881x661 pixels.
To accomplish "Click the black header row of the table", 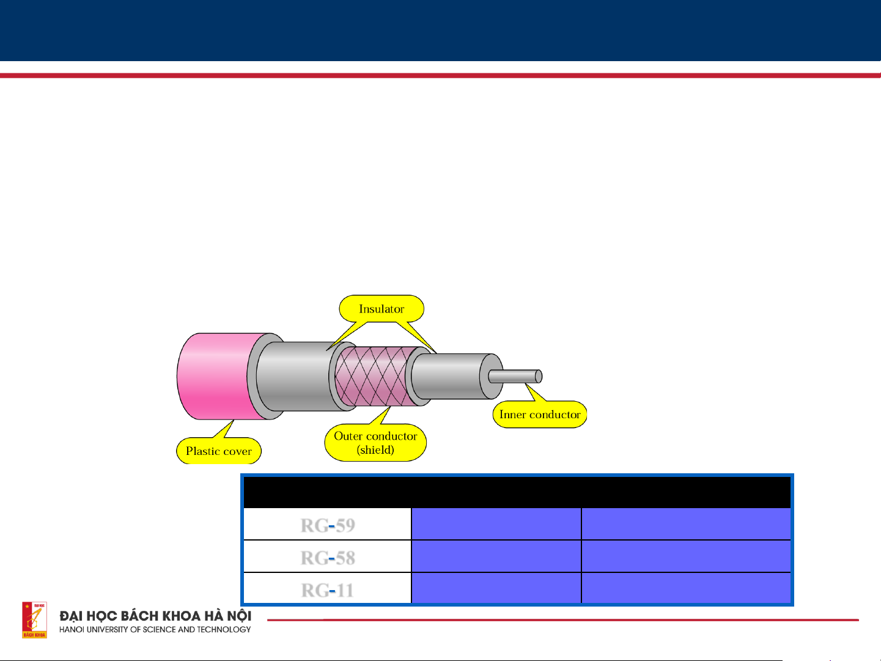I will [x=517, y=492].
